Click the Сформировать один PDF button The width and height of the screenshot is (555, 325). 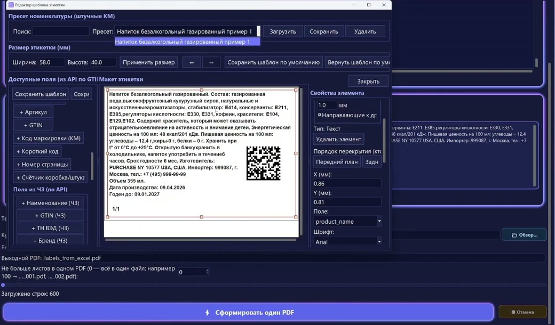pyautogui.click(x=248, y=312)
